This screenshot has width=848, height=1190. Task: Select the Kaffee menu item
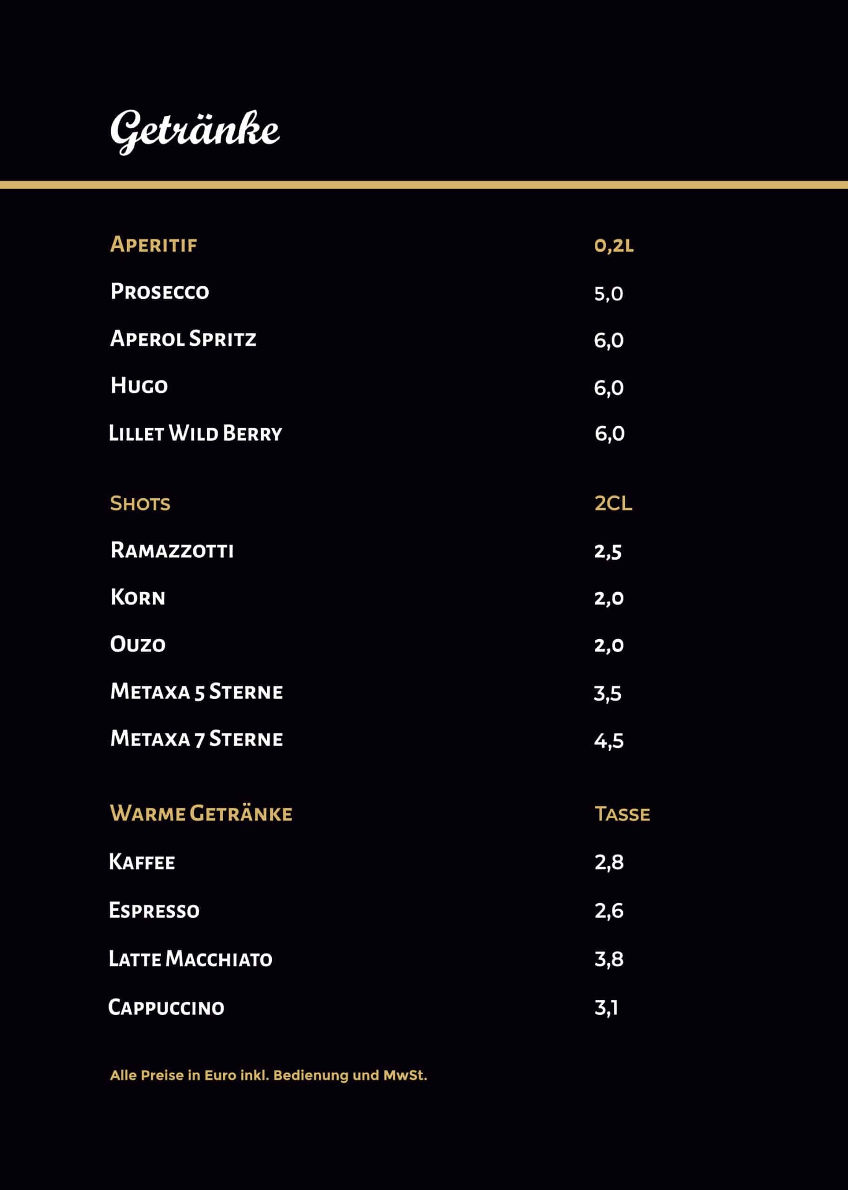[142, 862]
